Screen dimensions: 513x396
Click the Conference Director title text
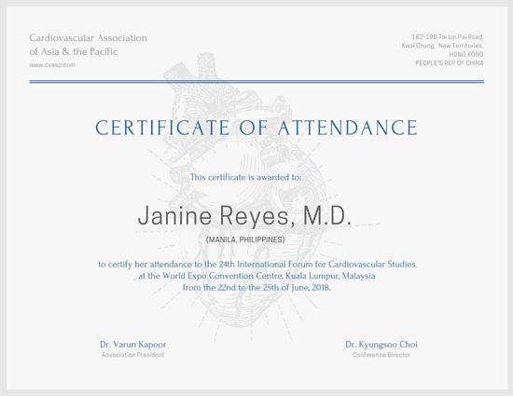[x=381, y=355]
